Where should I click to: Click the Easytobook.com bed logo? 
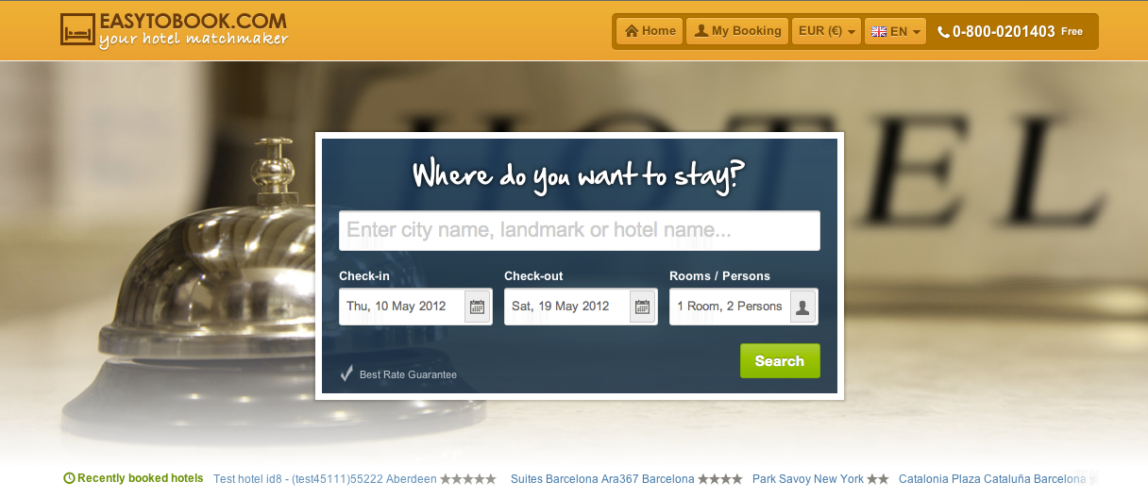click(x=77, y=30)
